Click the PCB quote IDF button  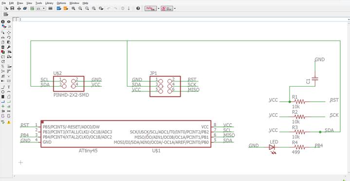click(x=167, y=8)
